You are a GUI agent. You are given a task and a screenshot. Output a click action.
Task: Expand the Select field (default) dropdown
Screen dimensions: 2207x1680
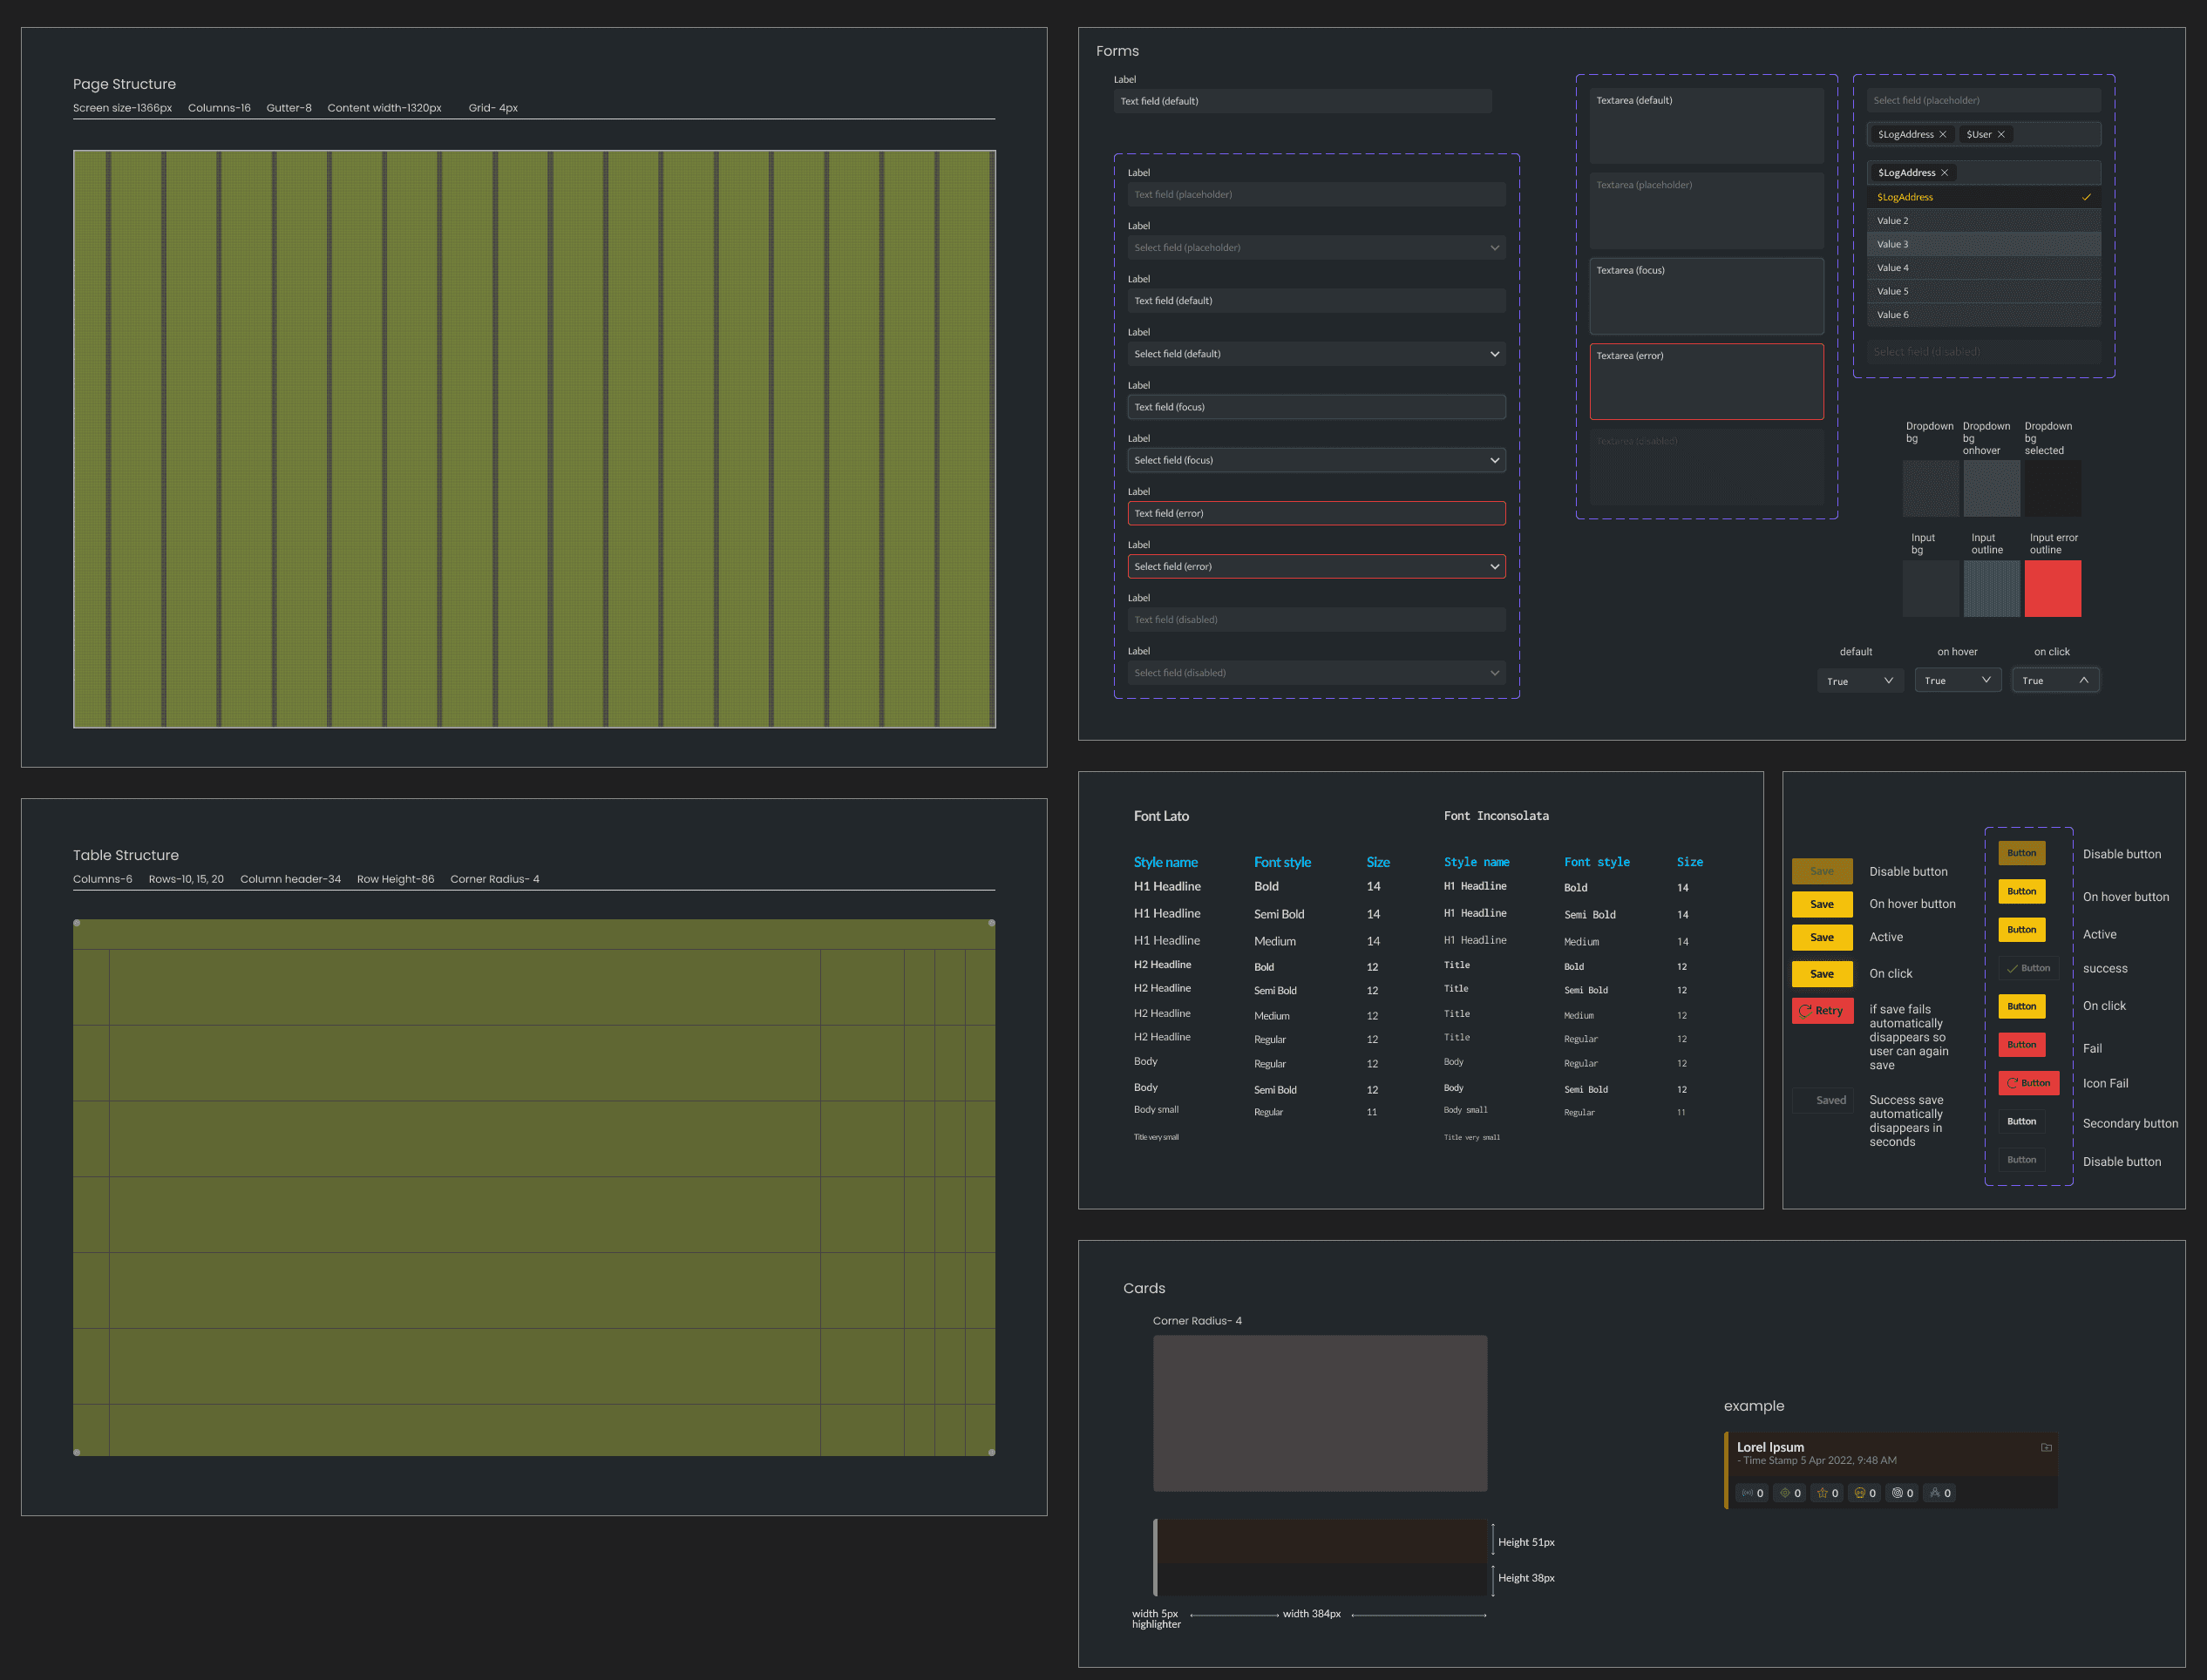coord(1495,354)
